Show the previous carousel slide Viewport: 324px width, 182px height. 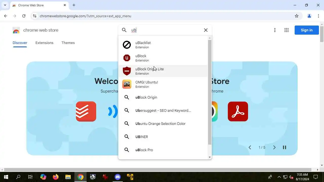point(250,147)
